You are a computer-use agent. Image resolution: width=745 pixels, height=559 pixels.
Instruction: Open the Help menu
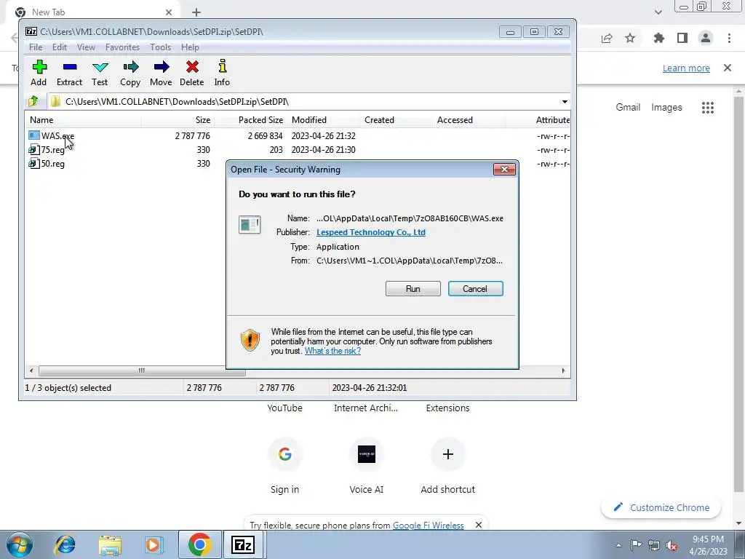point(190,47)
